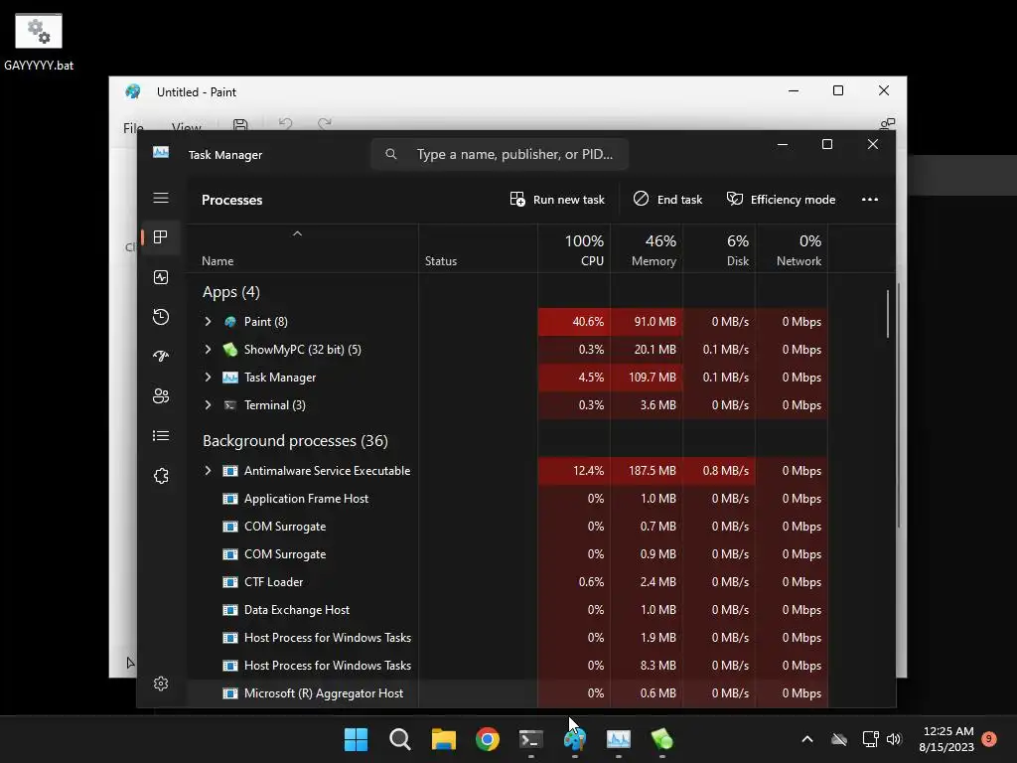
Task: Open the Services page in sidebar
Action: [161, 476]
